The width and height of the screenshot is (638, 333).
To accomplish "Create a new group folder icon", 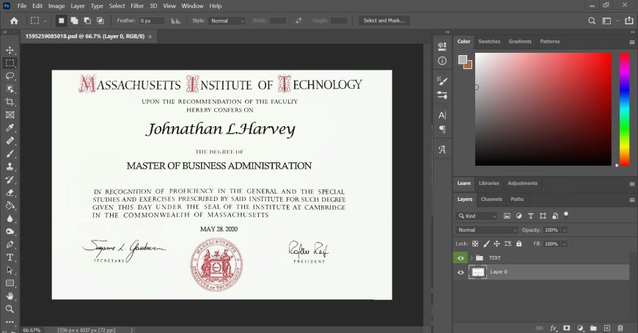I will pos(593,328).
